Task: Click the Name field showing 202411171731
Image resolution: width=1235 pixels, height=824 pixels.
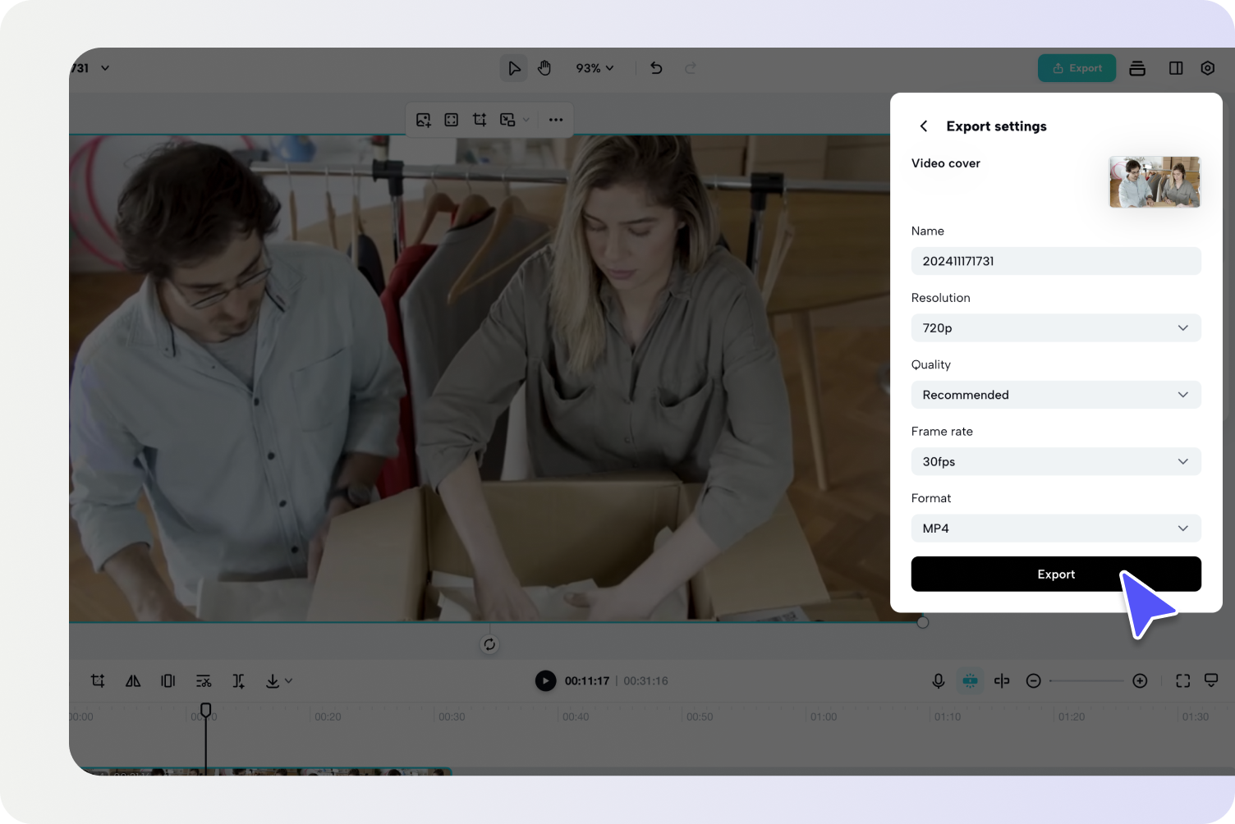Action: pos(1056,261)
